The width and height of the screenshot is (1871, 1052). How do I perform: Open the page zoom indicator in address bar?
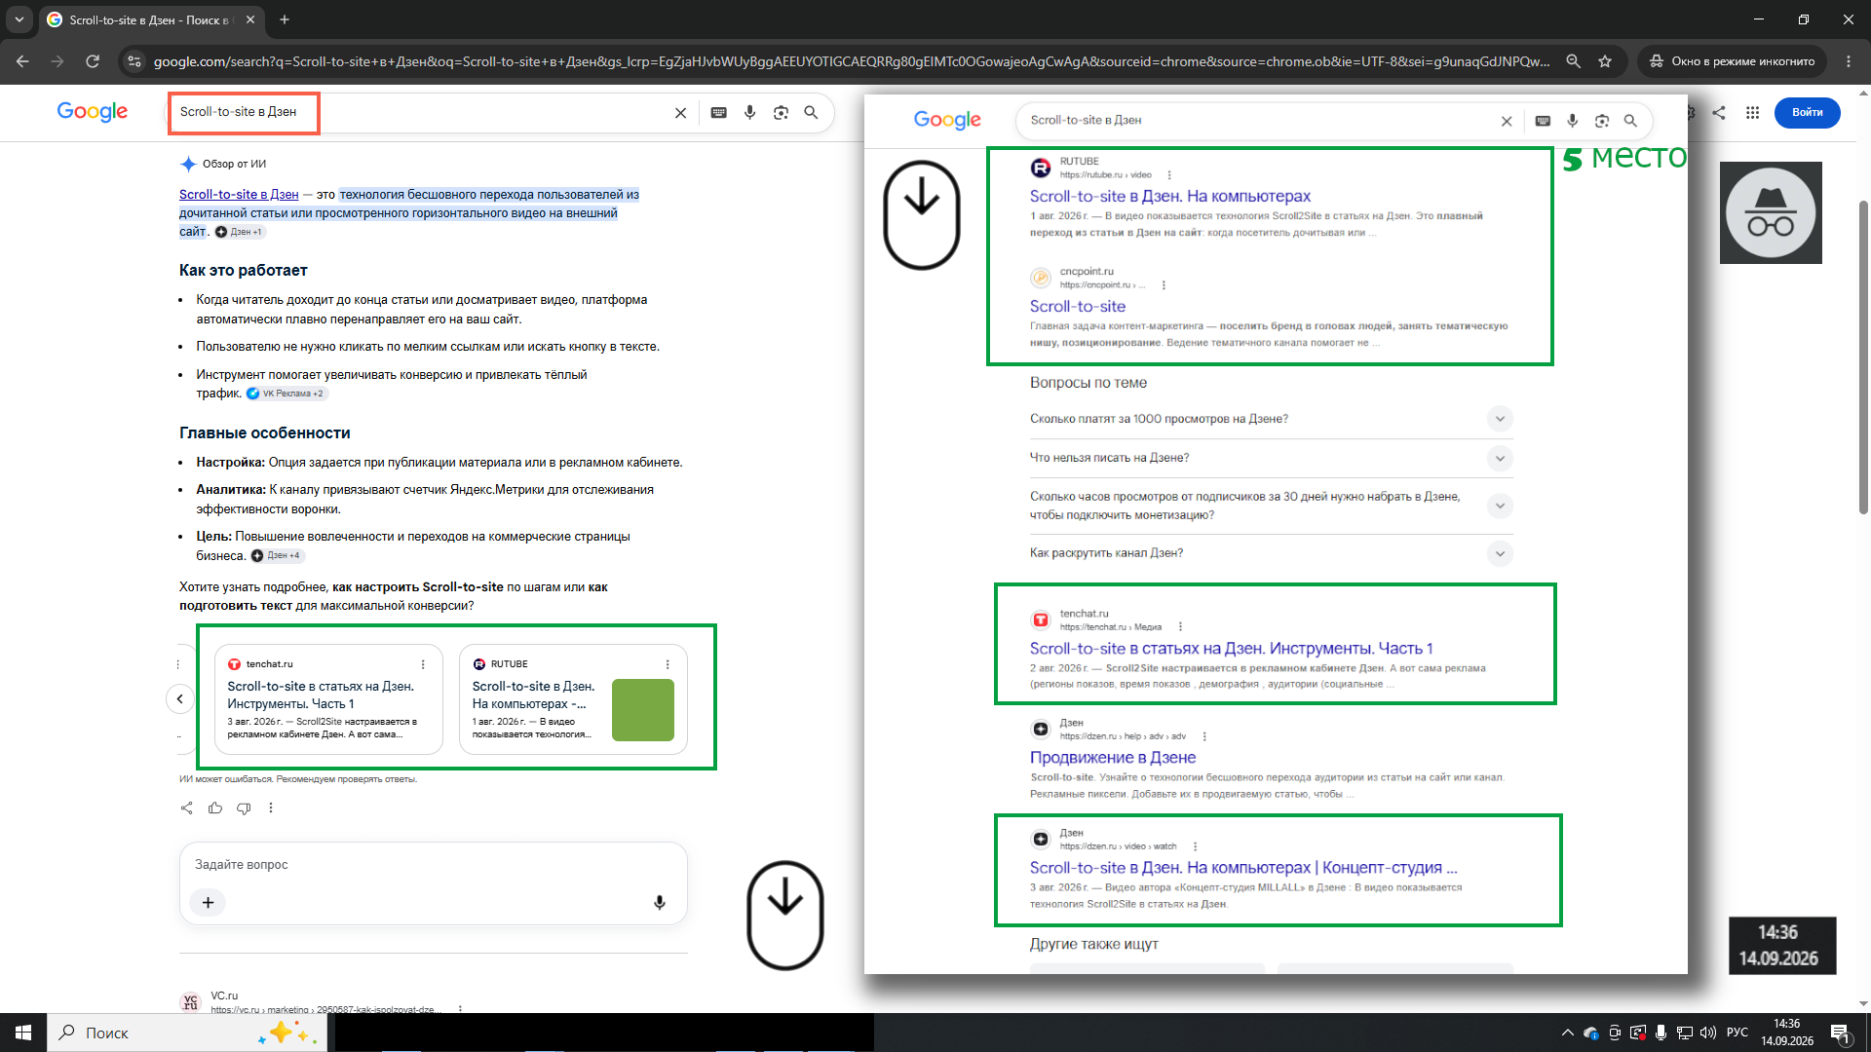tap(1573, 61)
